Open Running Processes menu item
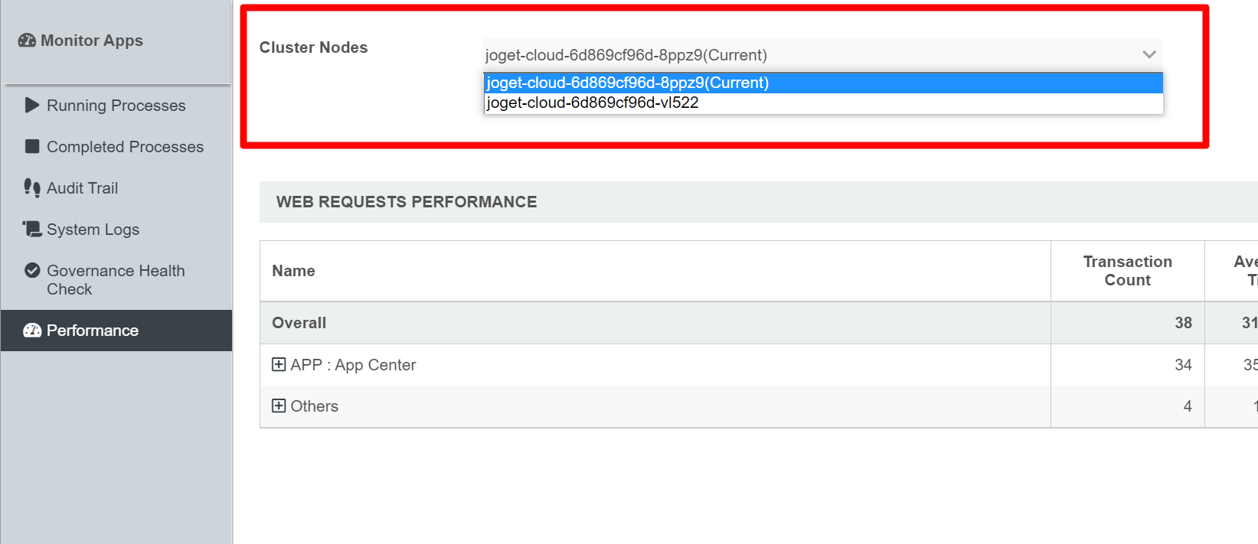Screen dimensions: 1258x544 coord(116,106)
